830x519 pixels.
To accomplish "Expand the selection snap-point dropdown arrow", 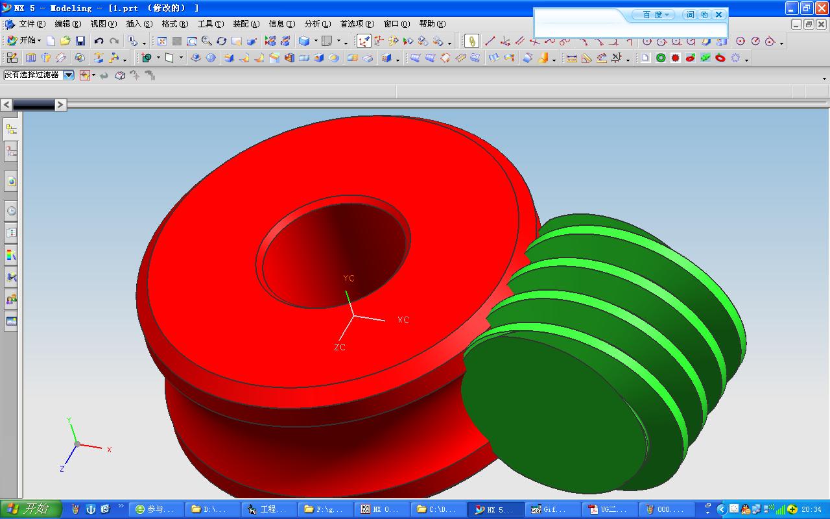I will pyautogui.click(x=93, y=75).
